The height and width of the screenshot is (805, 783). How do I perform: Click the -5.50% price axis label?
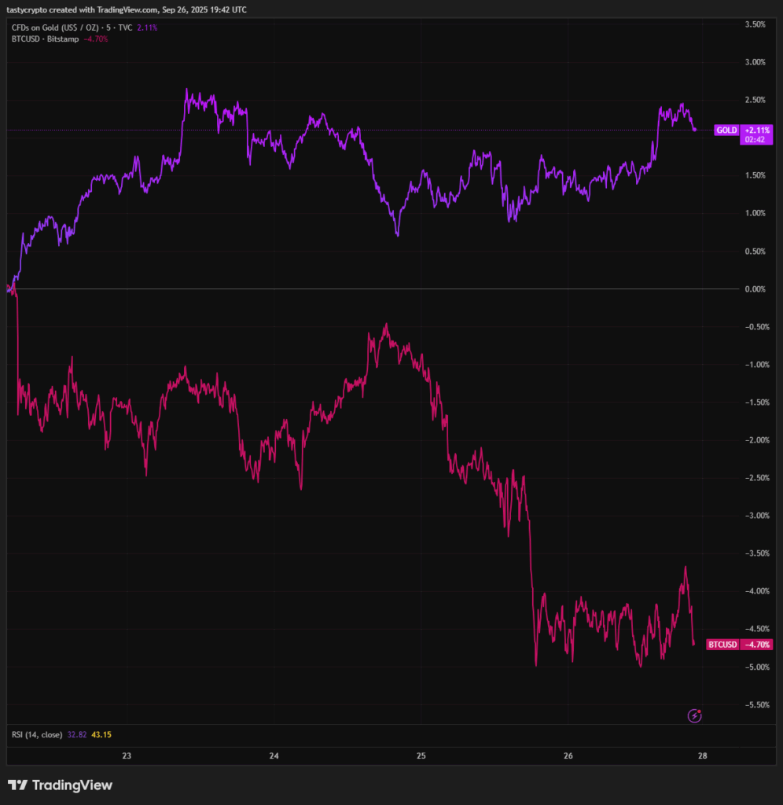coord(757,705)
